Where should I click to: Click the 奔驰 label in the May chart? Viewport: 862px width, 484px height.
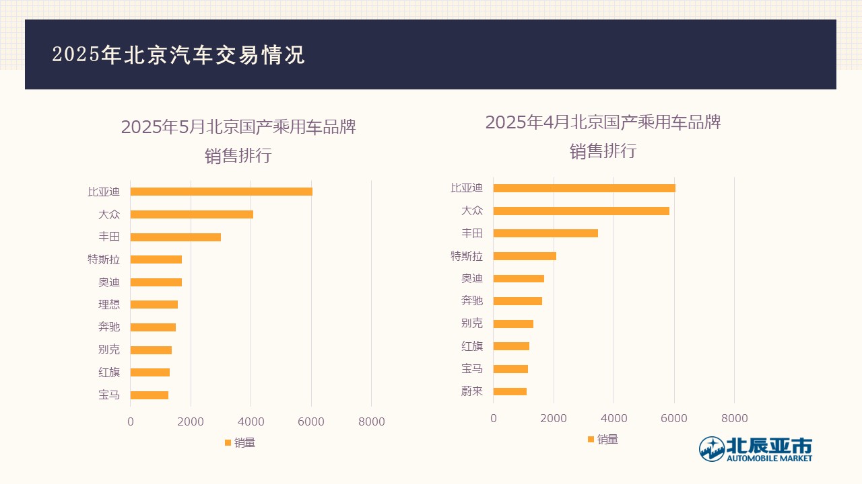coord(109,327)
